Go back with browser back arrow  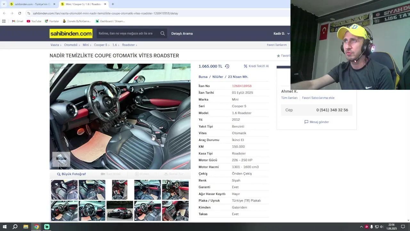[x=4, y=13]
